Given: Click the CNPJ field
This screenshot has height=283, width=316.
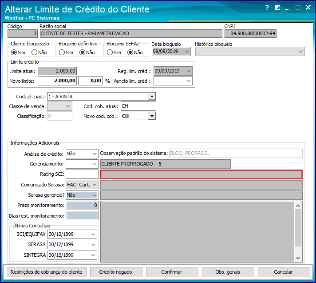Looking at the screenshot, I should (x=250, y=33).
